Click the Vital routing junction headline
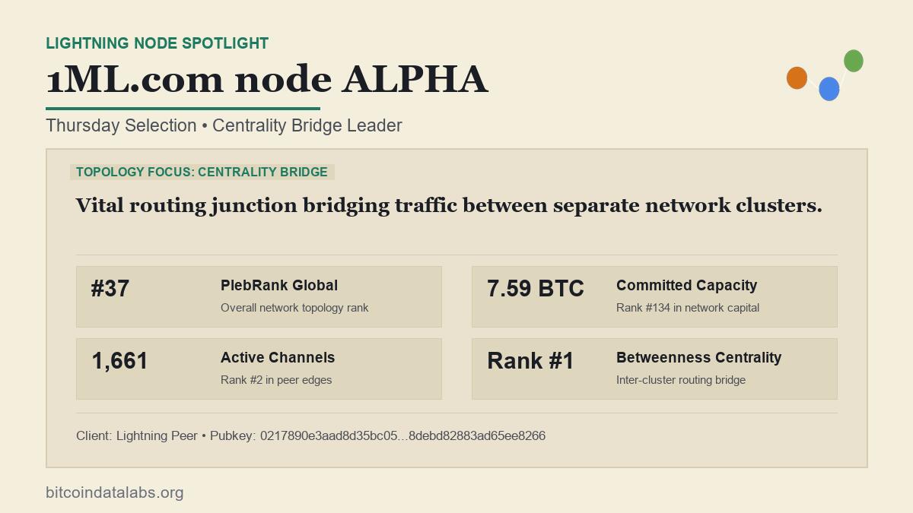 tap(449, 205)
